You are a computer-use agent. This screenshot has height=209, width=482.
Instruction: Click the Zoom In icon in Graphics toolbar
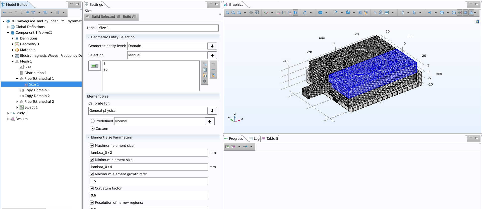227,12
